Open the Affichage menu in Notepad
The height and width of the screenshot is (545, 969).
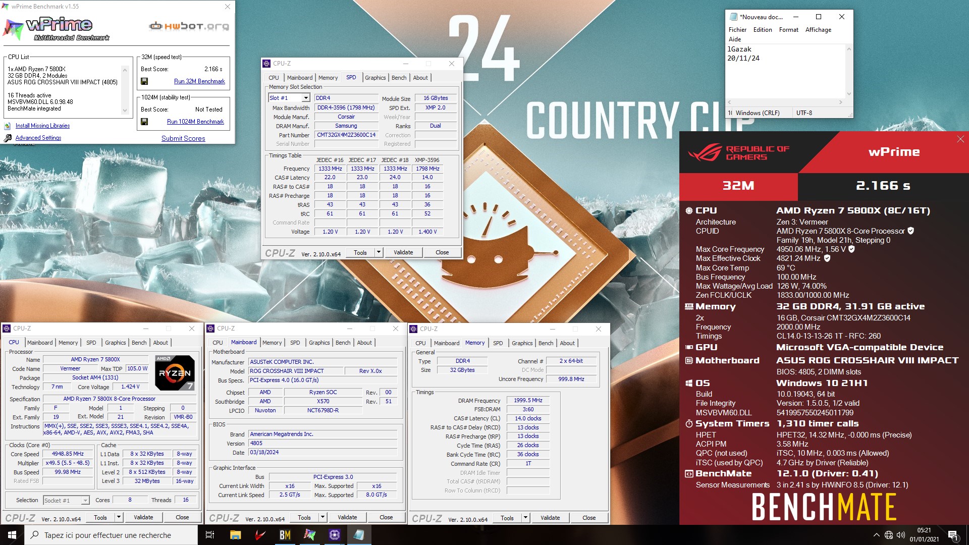[818, 30]
